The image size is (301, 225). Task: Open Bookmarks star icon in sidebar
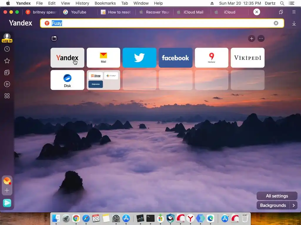tap(7, 61)
